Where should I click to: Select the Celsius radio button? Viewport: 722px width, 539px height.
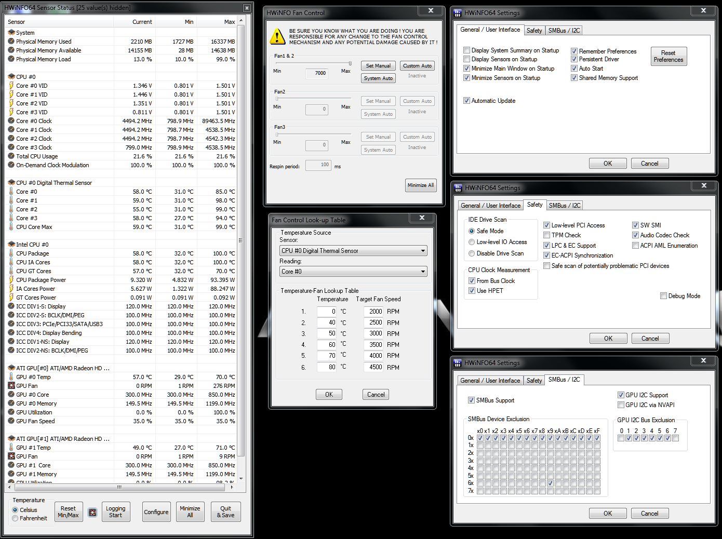(x=15, y=510)
